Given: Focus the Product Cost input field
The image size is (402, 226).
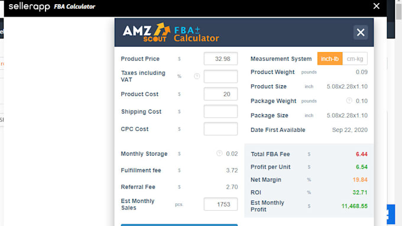Looking at the screenshot, I should (221, 94).
